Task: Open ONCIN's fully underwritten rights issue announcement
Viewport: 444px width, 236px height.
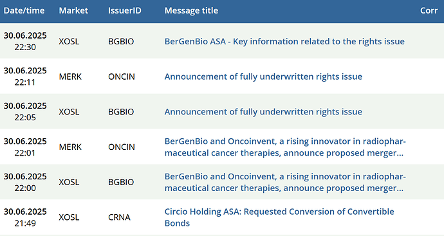Action: (263, 77)
